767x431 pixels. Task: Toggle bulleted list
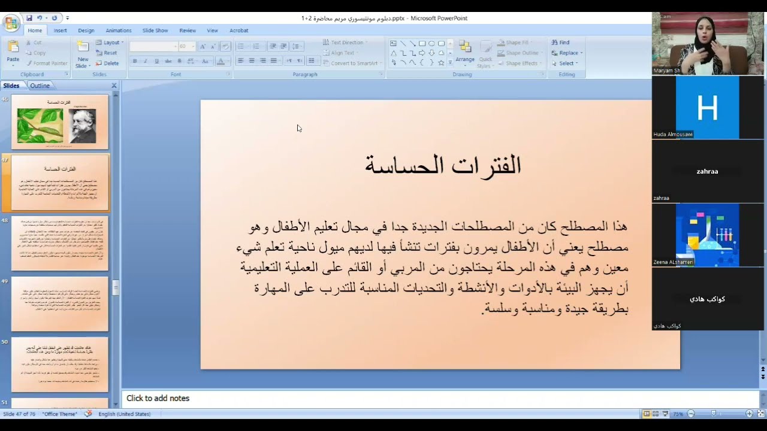(x=241, y=46)
